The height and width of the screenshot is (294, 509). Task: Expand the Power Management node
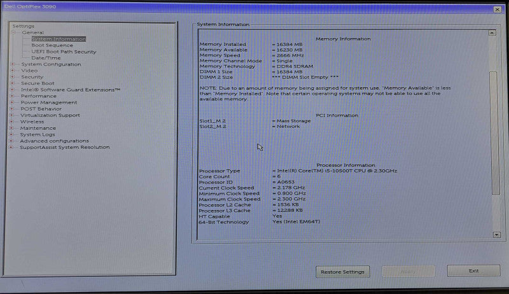point(12,102)
